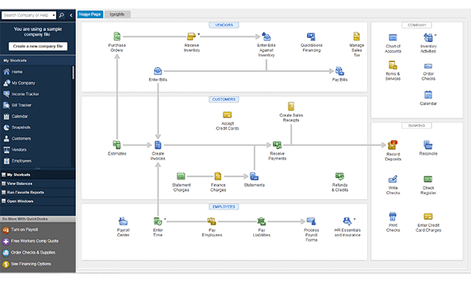Open Manage Sales Tax
The image size is (471, 282).
coord(356,36)
